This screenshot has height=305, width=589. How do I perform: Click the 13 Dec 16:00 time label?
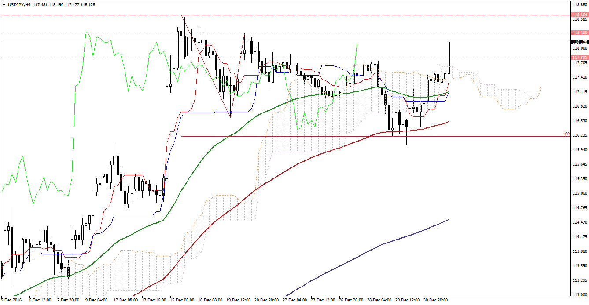tap(154, 301)
